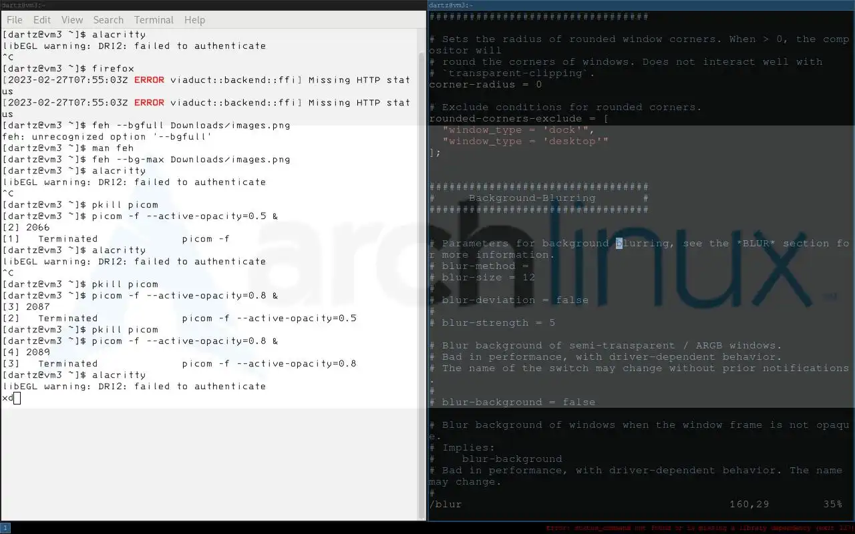Open the View menu in the terminal
The width and height of the screenshot is (855, 534).
point(72,20)
